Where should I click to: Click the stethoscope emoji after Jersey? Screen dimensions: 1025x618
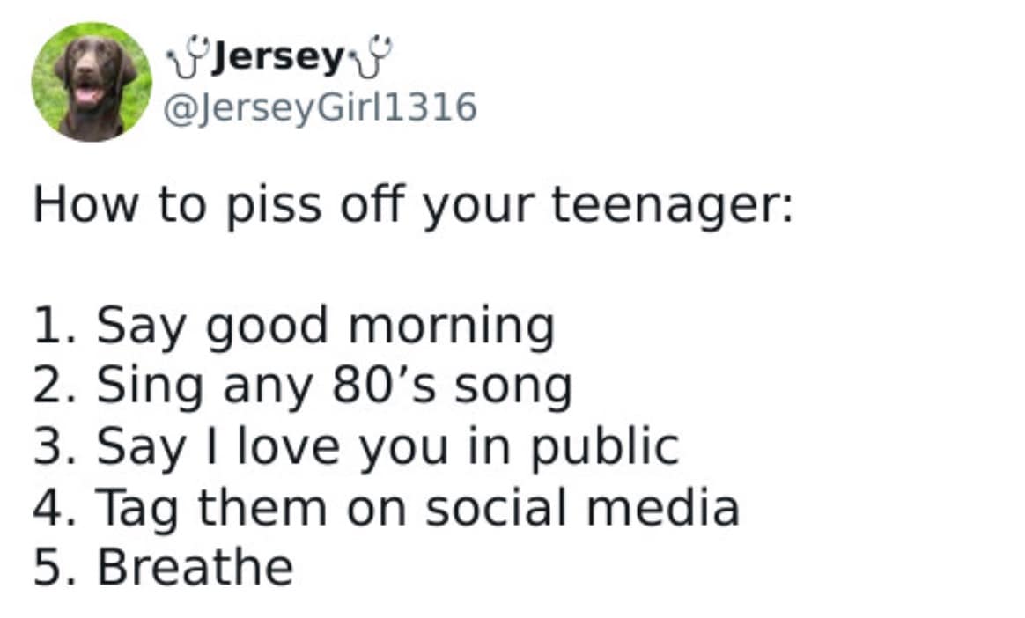(x=371, y=60)
